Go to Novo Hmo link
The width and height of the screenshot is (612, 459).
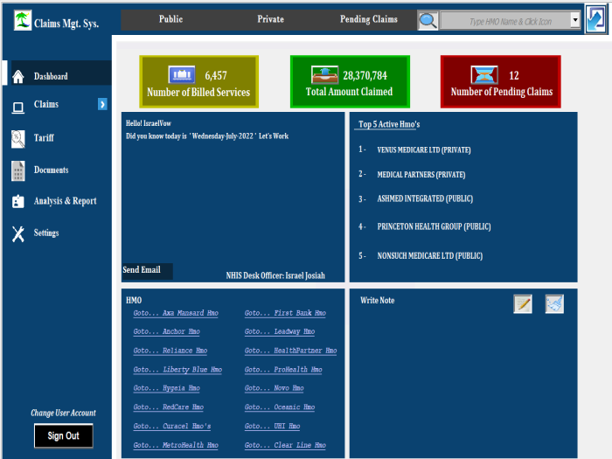(x=274, y=388)
